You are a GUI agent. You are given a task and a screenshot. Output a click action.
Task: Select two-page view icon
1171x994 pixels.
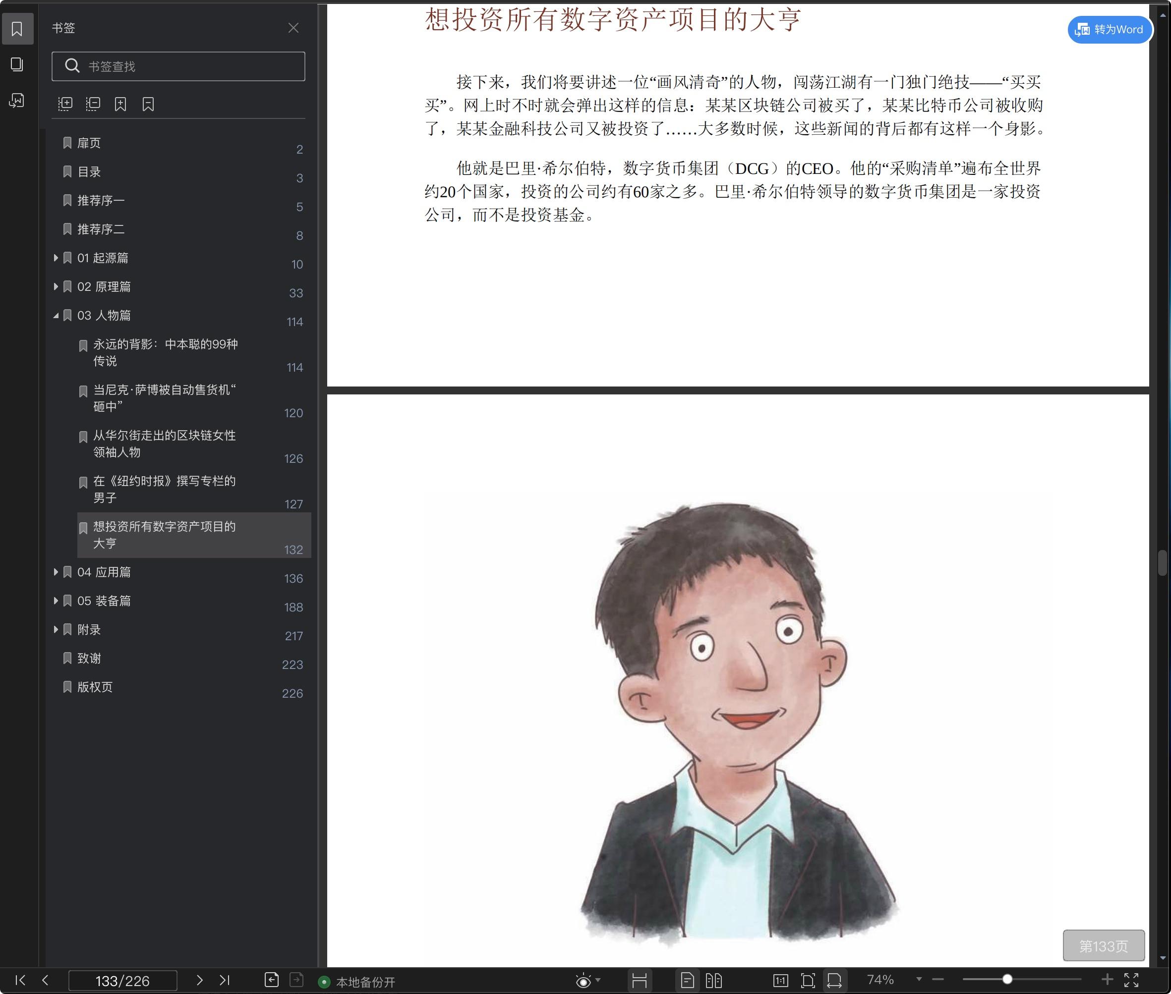pos(714,981)
